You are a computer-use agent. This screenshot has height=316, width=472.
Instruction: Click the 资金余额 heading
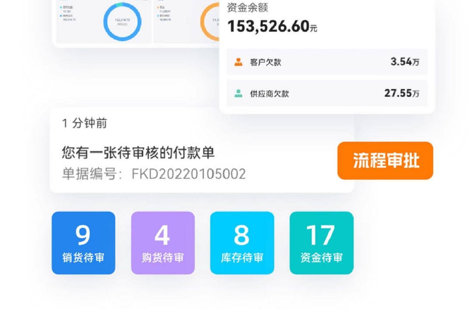pos(247,8)
